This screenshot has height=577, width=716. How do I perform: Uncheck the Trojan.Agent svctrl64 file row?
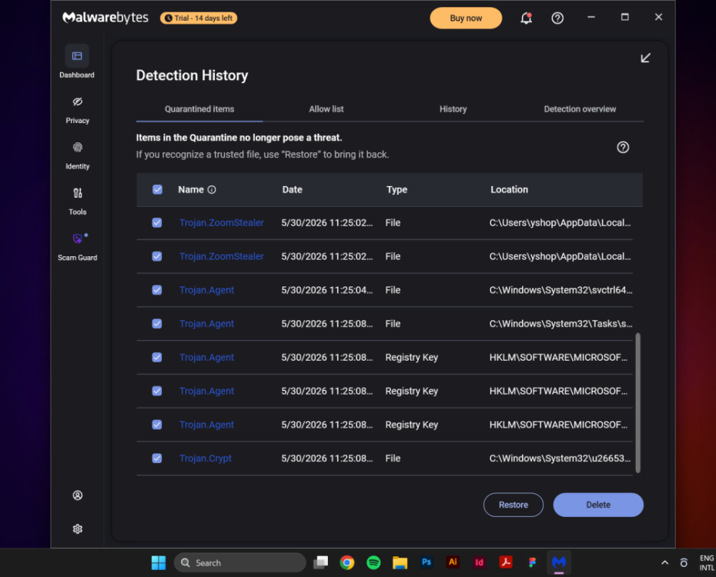click(157, 290)
